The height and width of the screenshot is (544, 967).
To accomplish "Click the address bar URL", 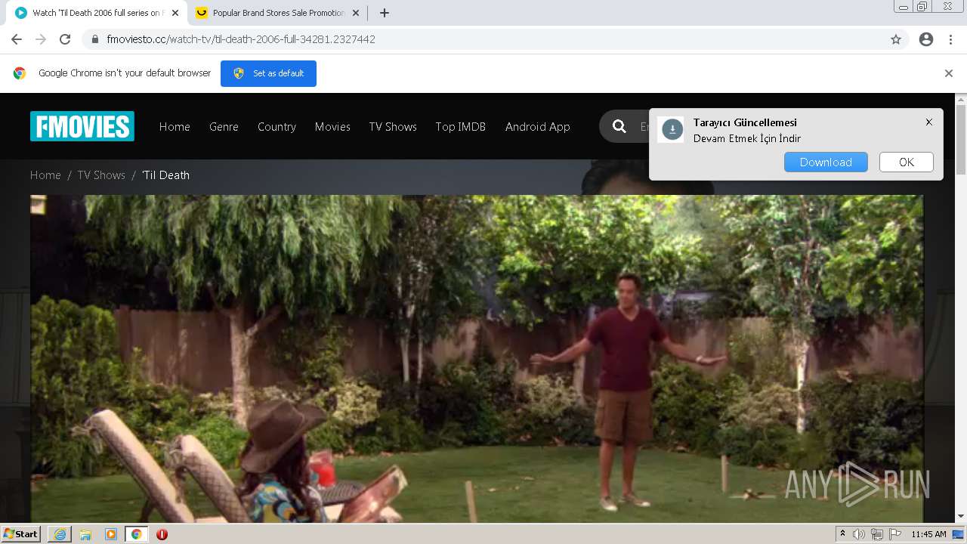I will (241, 39).
